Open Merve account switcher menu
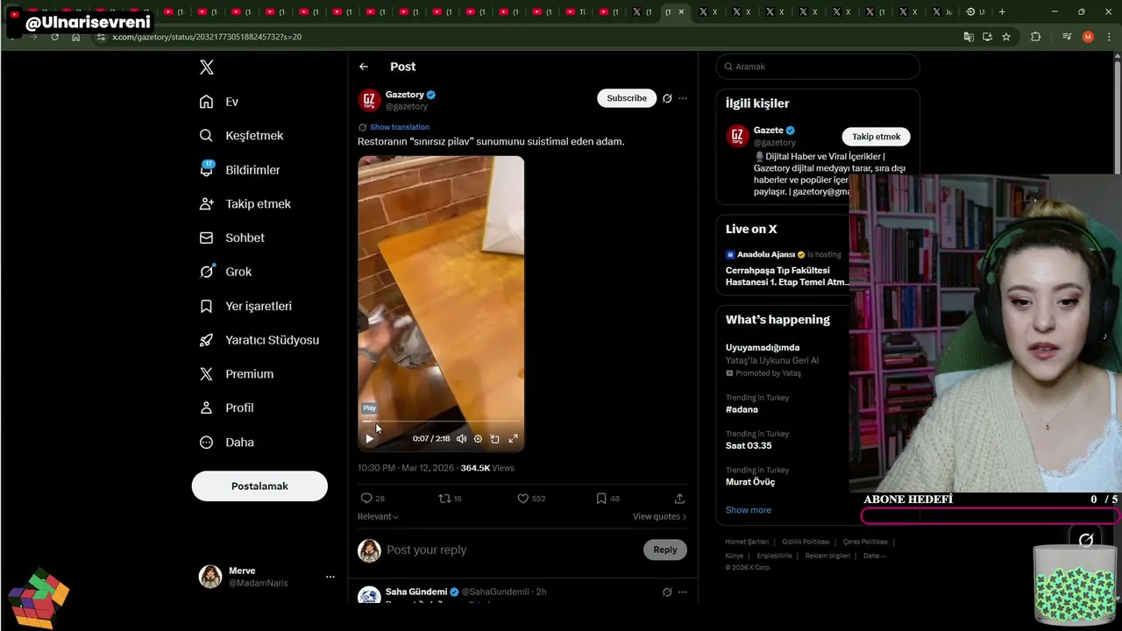1122x631 pixels. pyautogui.click(x=266, y=577)
